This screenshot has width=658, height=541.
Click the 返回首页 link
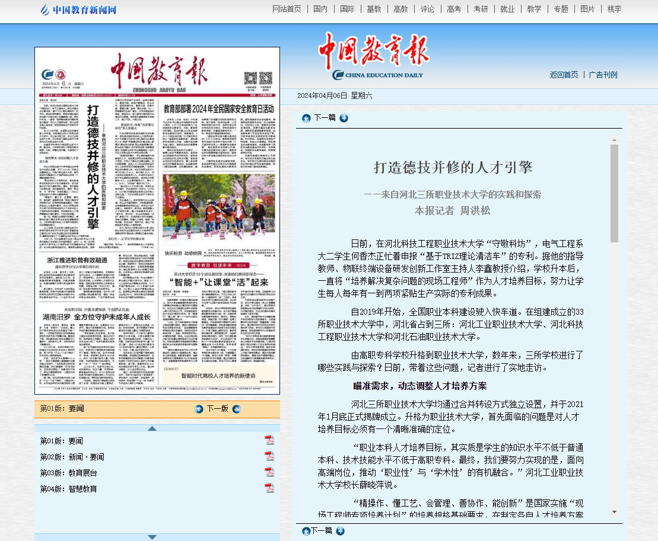pos(564,75)
